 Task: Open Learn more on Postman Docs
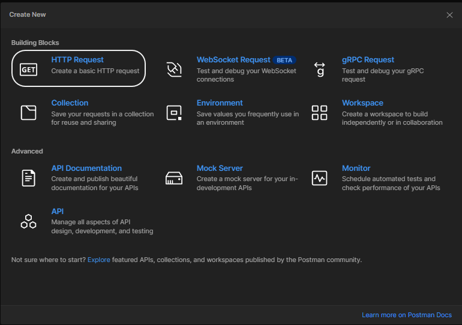click(407, 315)
